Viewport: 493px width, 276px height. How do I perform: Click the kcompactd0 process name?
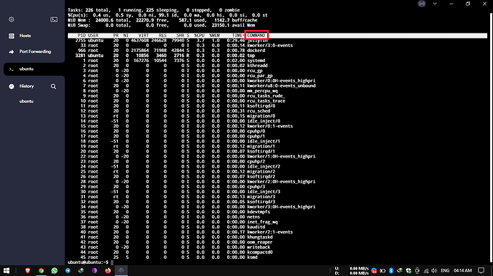pos(259,252)
